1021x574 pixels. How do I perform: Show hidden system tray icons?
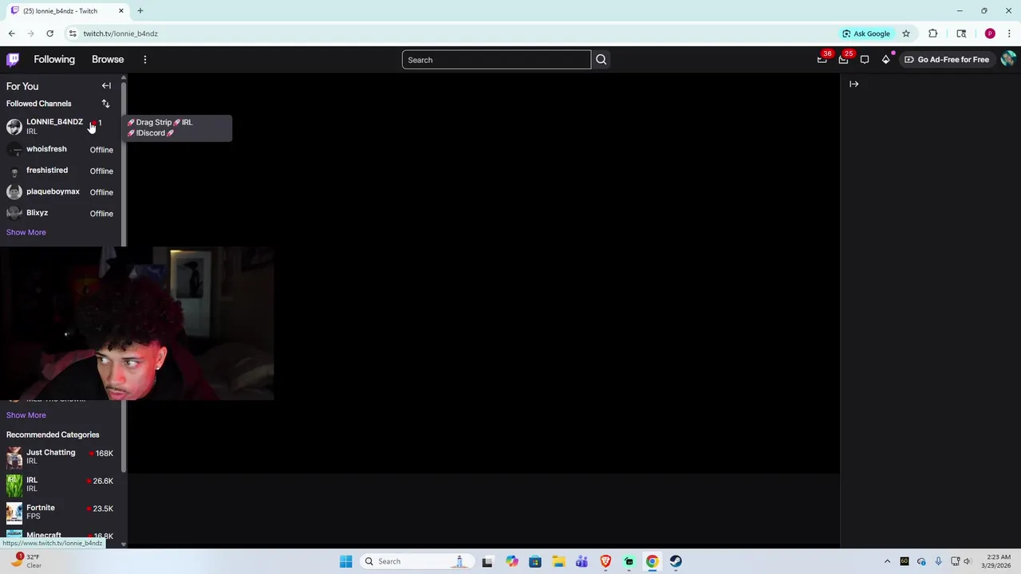[887, 561]
